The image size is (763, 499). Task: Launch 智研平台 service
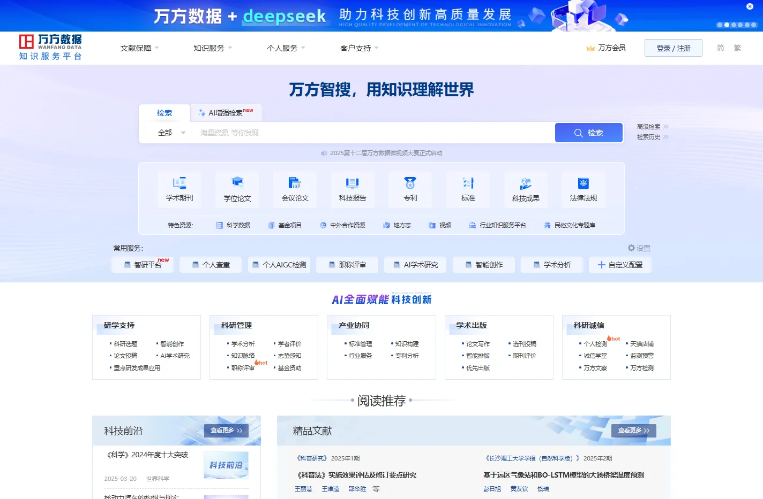tap(143, 265)
